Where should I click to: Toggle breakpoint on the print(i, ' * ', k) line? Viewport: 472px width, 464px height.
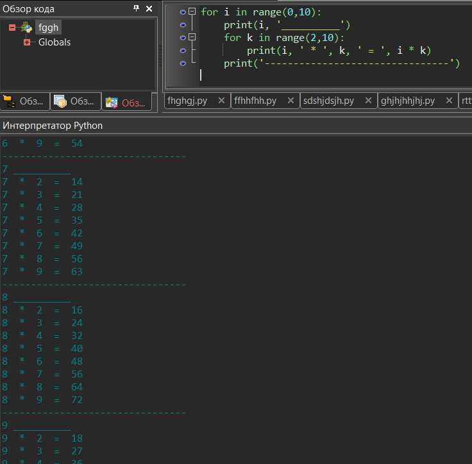point(183,50)
